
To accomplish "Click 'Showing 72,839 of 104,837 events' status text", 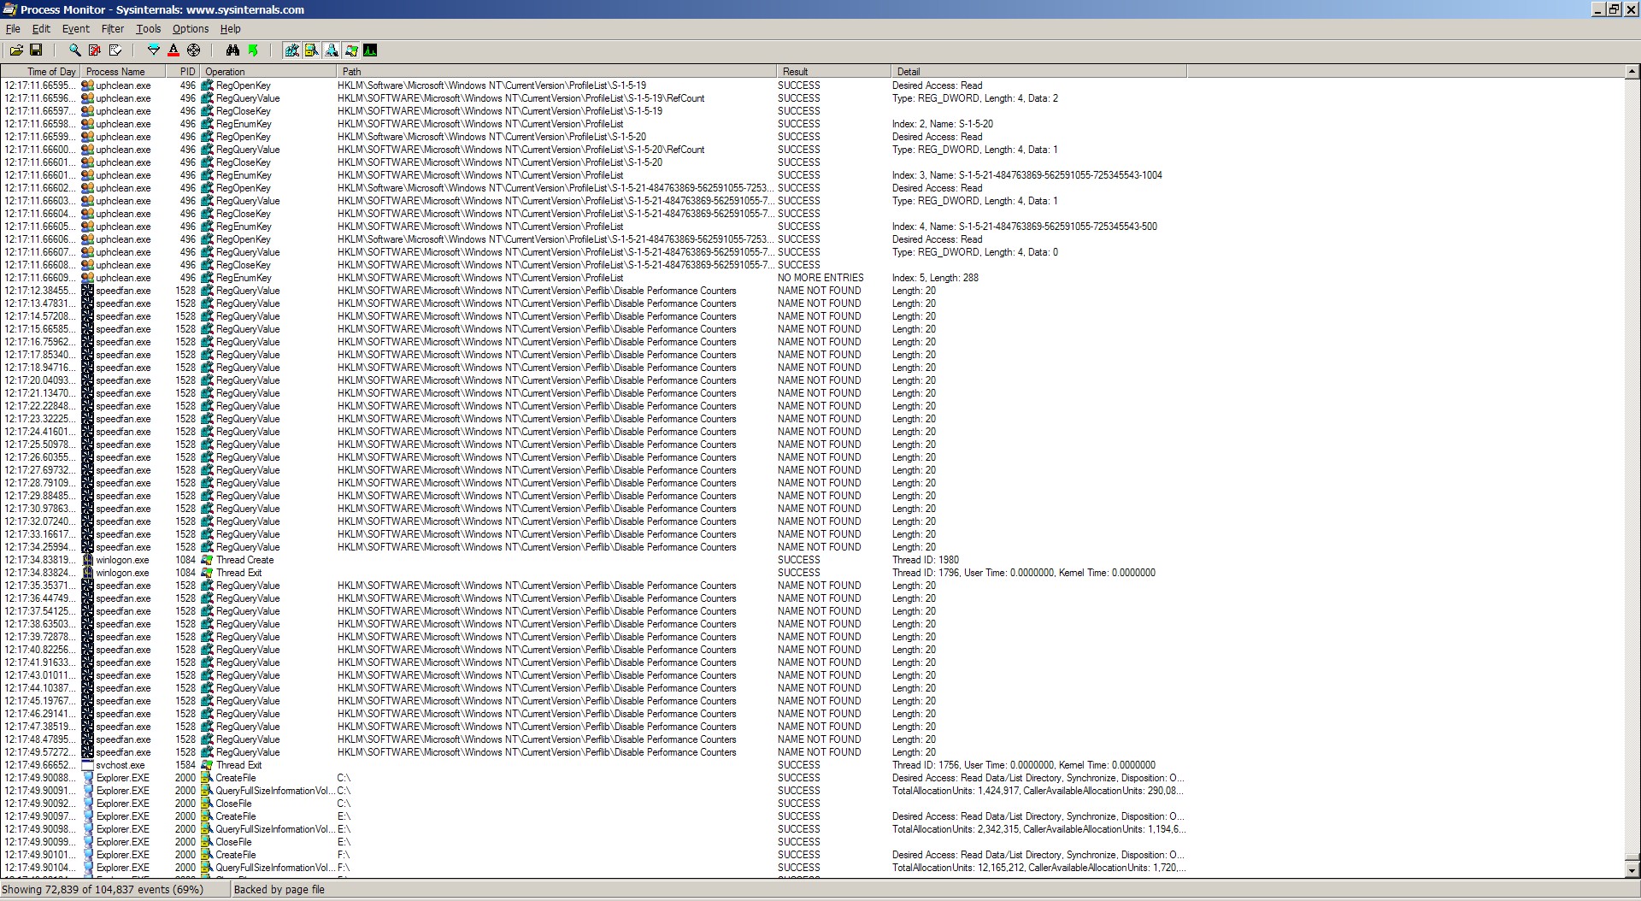I will click(x=103, y=889).
